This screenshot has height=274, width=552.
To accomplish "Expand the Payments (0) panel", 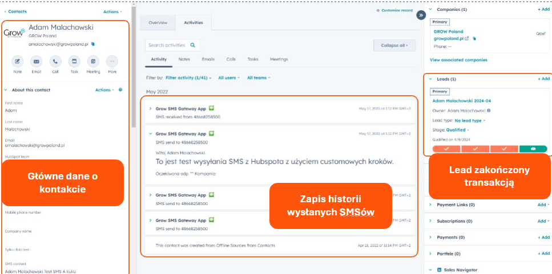I will (430, 238).
